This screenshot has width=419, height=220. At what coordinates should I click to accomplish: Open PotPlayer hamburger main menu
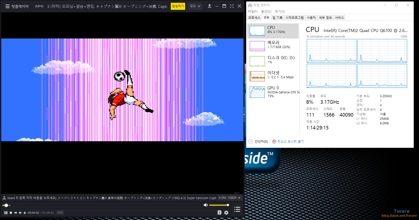7,6
